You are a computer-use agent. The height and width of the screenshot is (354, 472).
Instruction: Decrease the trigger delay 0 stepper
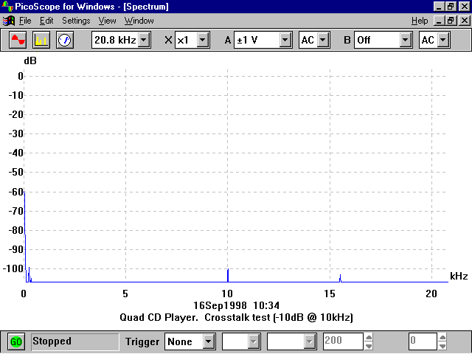442,346
